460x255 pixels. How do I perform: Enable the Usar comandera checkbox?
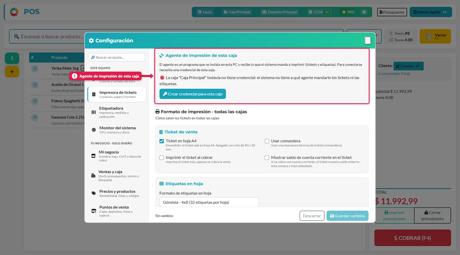pos(267,141)
